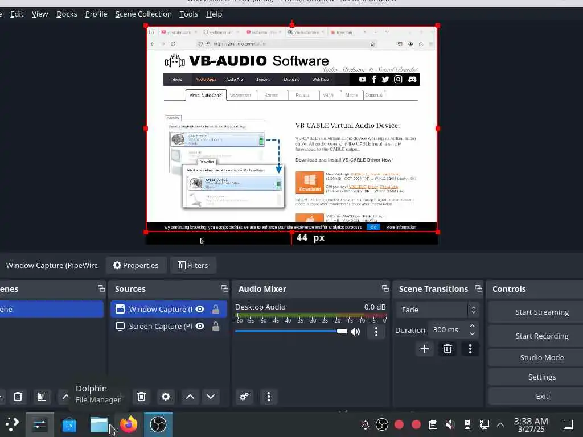583x437 pixels.
Task: Open Audio Mixer menu three-dot icon
Action: 269,397
